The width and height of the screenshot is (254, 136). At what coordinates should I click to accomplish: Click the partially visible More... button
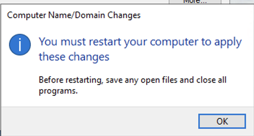click(195, 2)
